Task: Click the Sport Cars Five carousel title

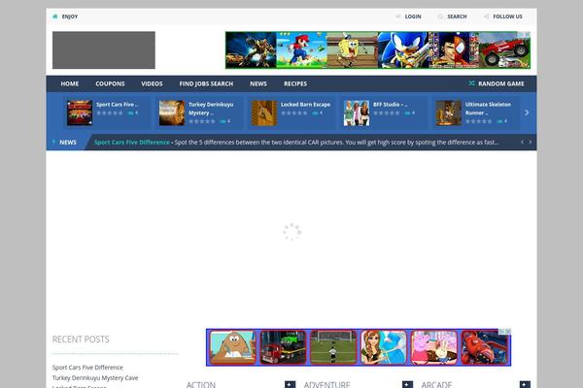Action: coord(117,105)
